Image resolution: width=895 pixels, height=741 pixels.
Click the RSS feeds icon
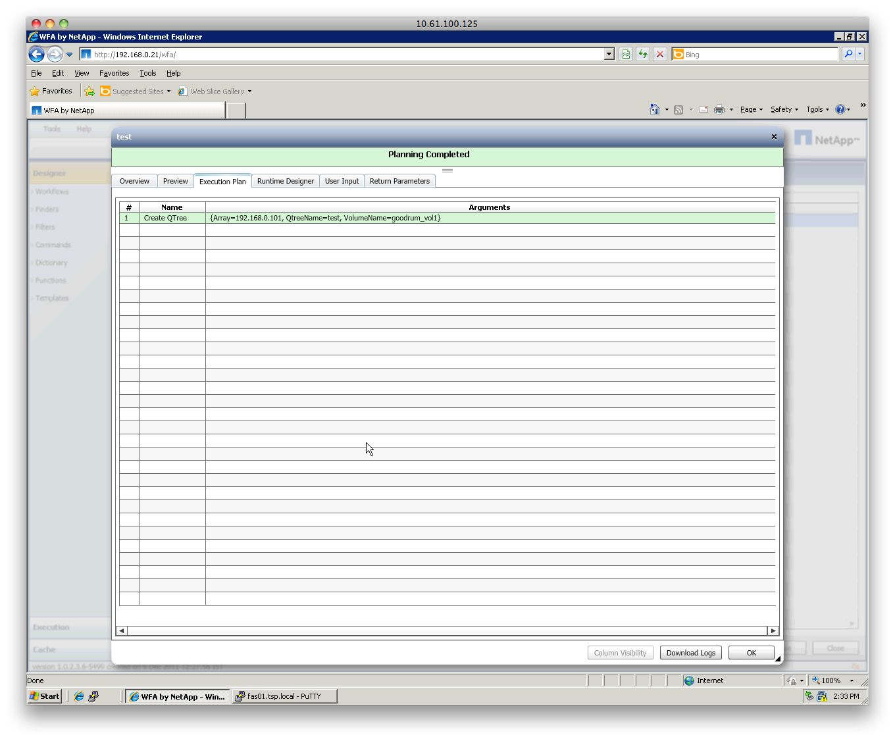coord(678,109)
